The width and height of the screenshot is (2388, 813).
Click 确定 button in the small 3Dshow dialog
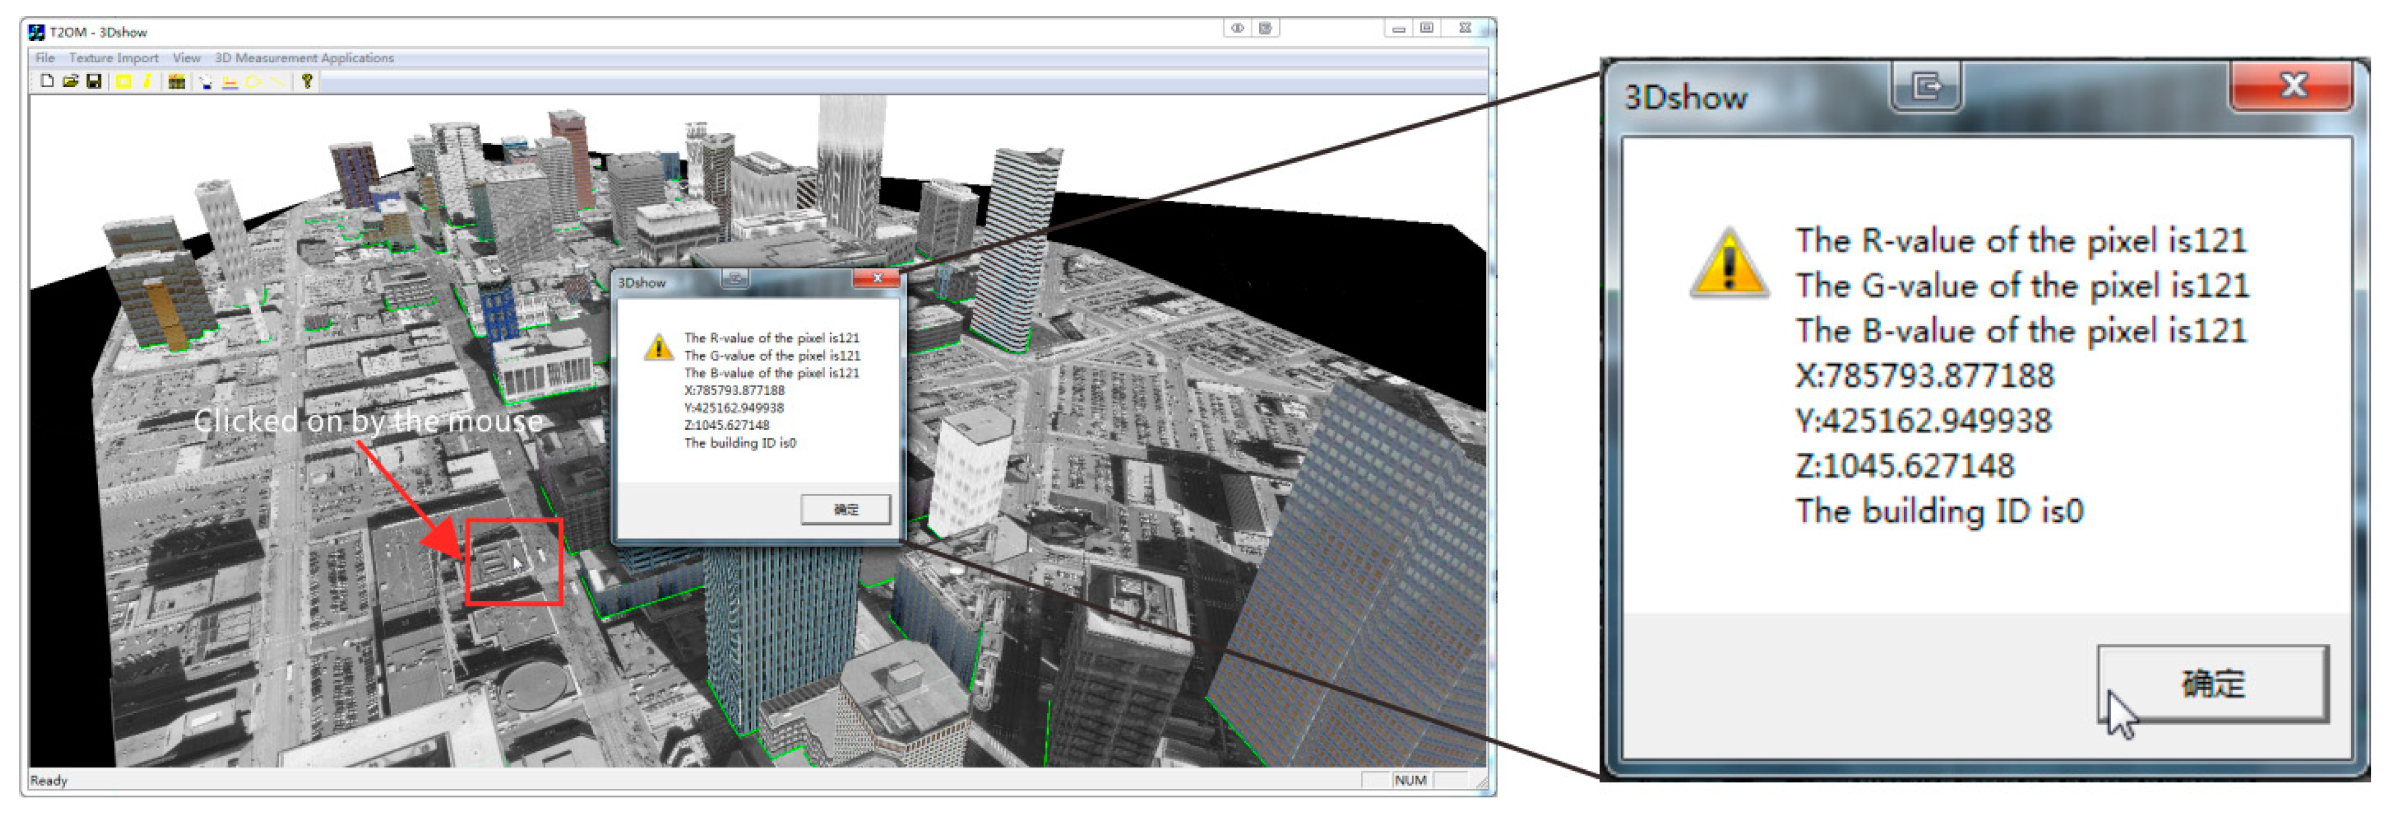point(845,509)
